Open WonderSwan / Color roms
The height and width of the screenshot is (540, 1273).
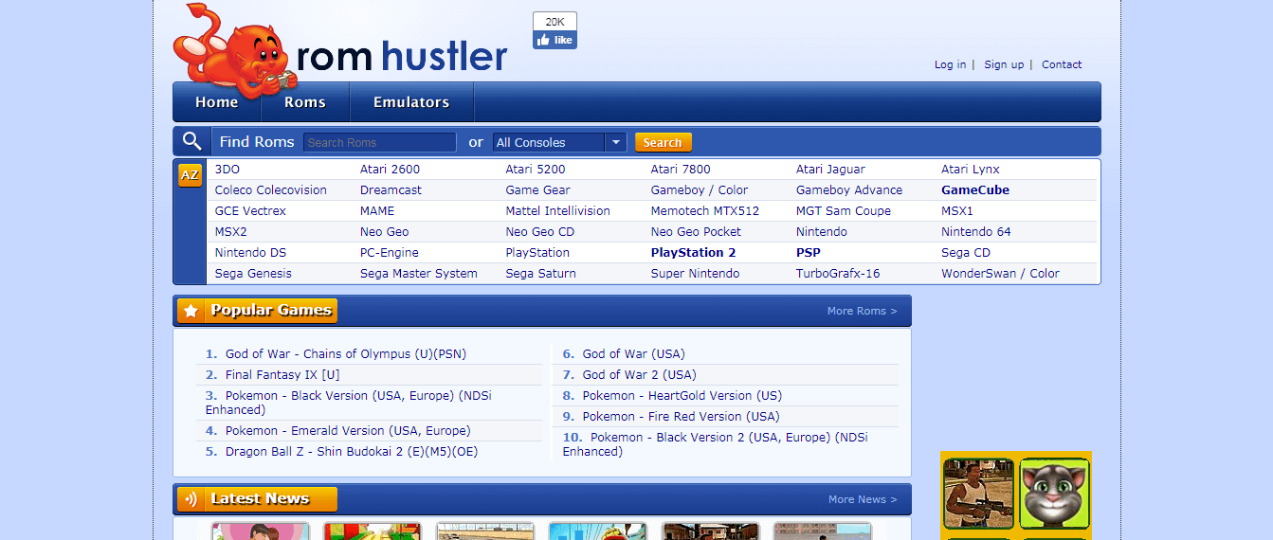pos(1001,274)
